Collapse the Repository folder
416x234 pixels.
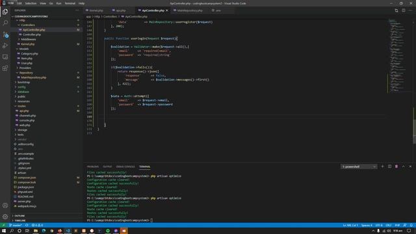coord(26,73)
